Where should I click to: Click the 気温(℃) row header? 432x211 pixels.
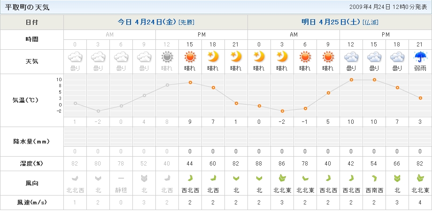(32, 100)
